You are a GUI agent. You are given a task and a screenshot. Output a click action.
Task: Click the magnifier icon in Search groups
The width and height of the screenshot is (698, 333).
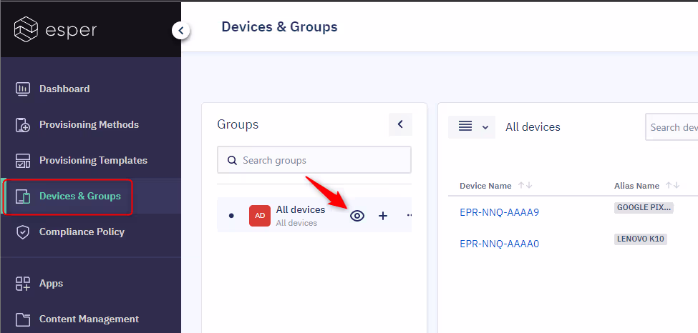click(232, 160)
